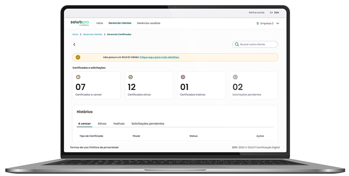This screenshot has height=176, width=349.
Task: Go to Início breadcrumb link
Action: pos(75,34)
